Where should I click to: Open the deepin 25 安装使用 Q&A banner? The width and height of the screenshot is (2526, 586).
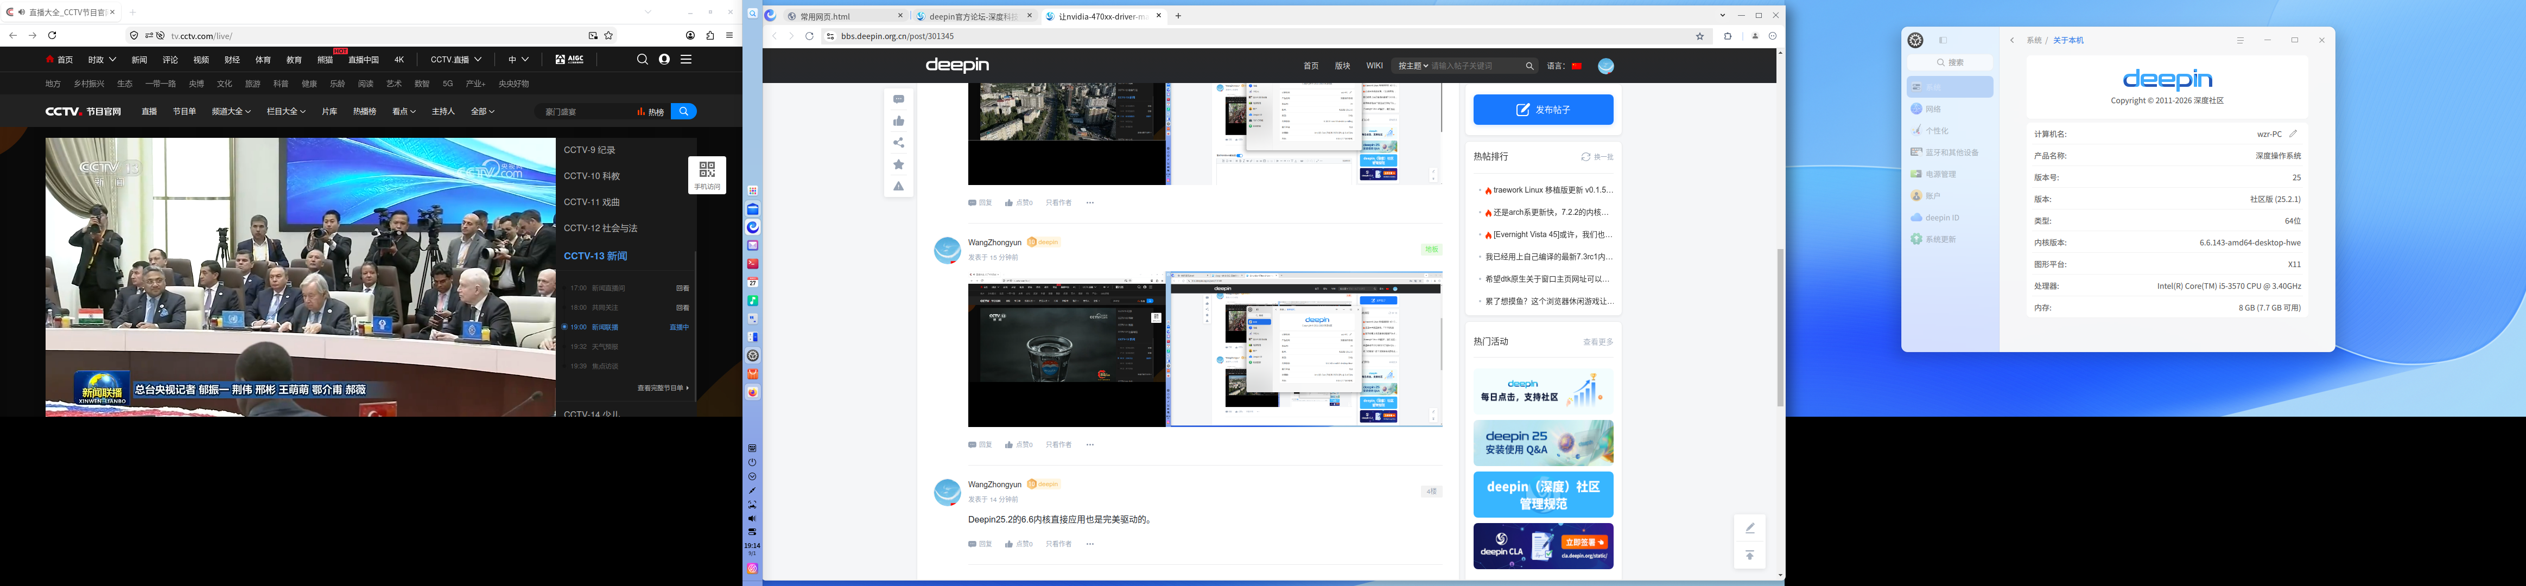tap(1543, 443)
